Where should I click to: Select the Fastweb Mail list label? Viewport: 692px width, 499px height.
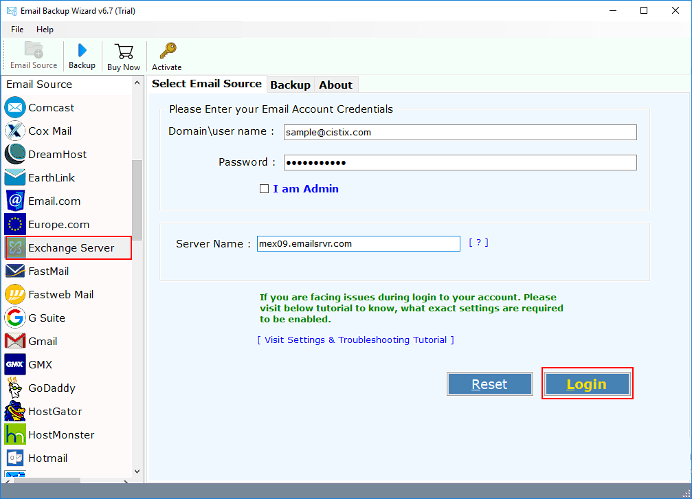[61, 295]
